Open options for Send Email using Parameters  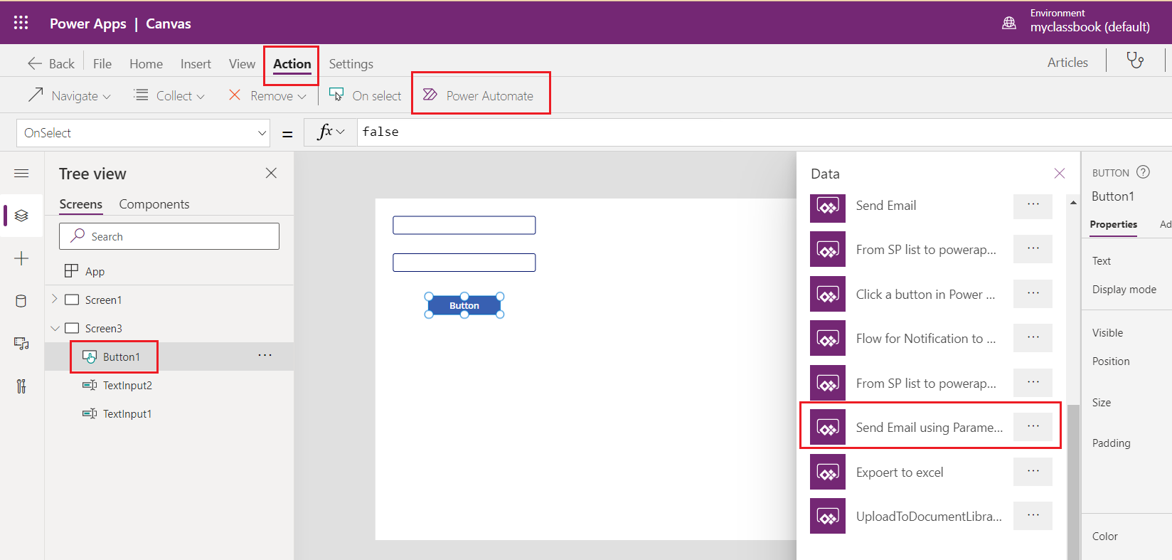click(x=1033, y=427)
